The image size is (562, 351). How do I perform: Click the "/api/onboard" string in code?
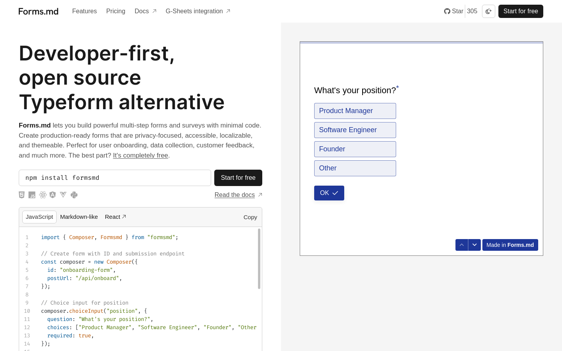click(x=97, y=278)
